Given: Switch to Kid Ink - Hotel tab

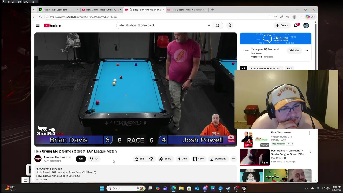Looking at the screenshot, I should pyautogui.click(x=102, y=10).
